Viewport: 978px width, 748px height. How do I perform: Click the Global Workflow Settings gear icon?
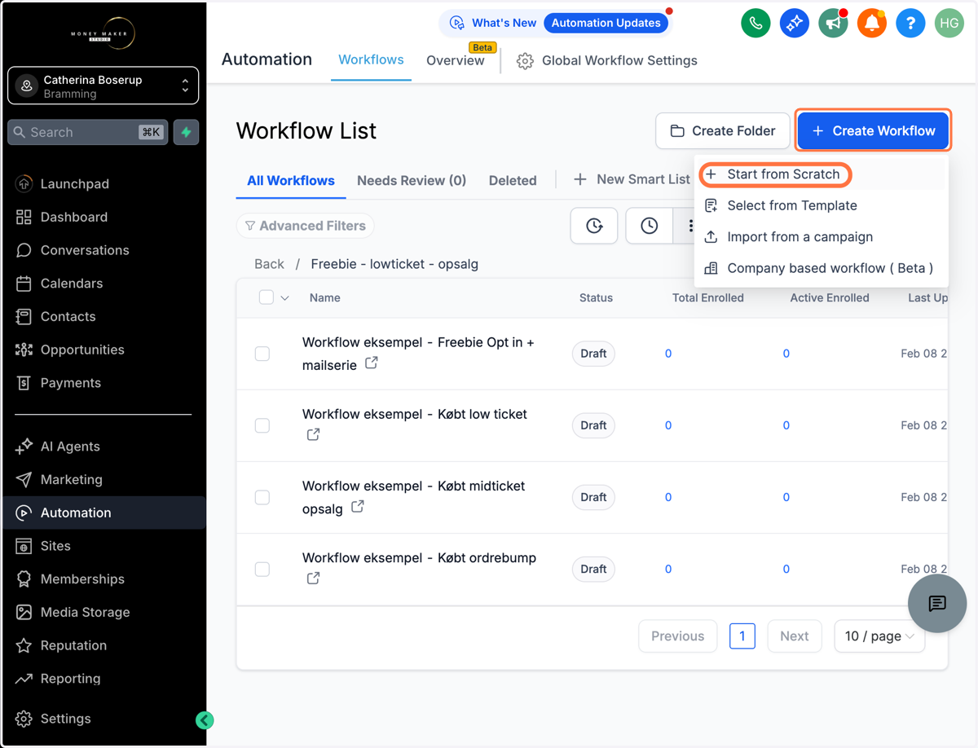click(x=525, y=61)
